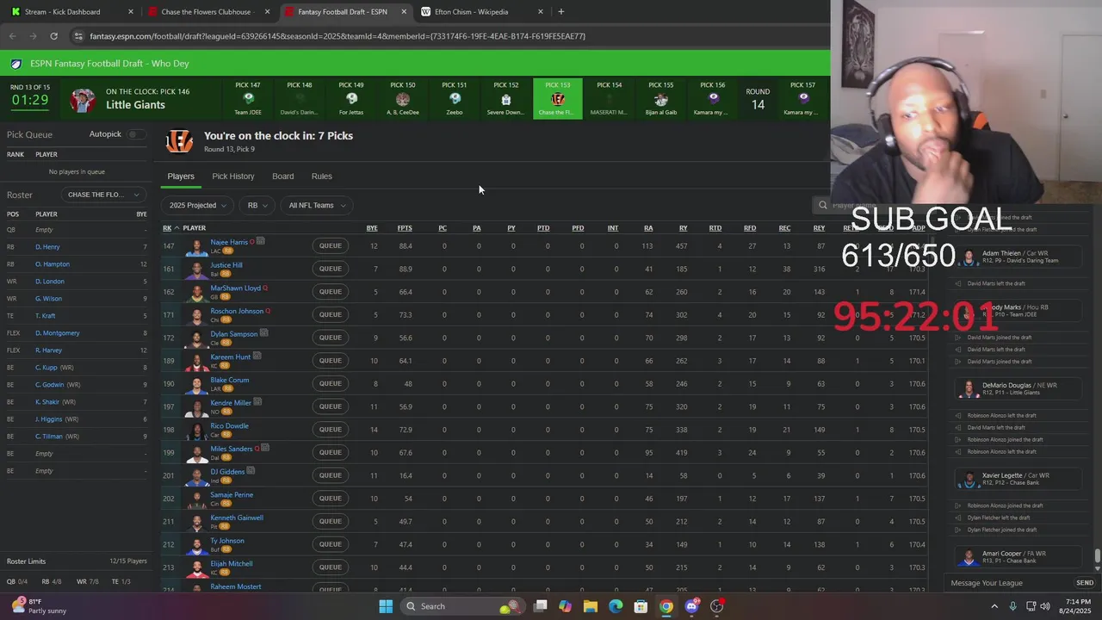Queue Najee Harris
Viewport: 1102px width, 620px height.
pyautogui.click(x=331, y=245)
